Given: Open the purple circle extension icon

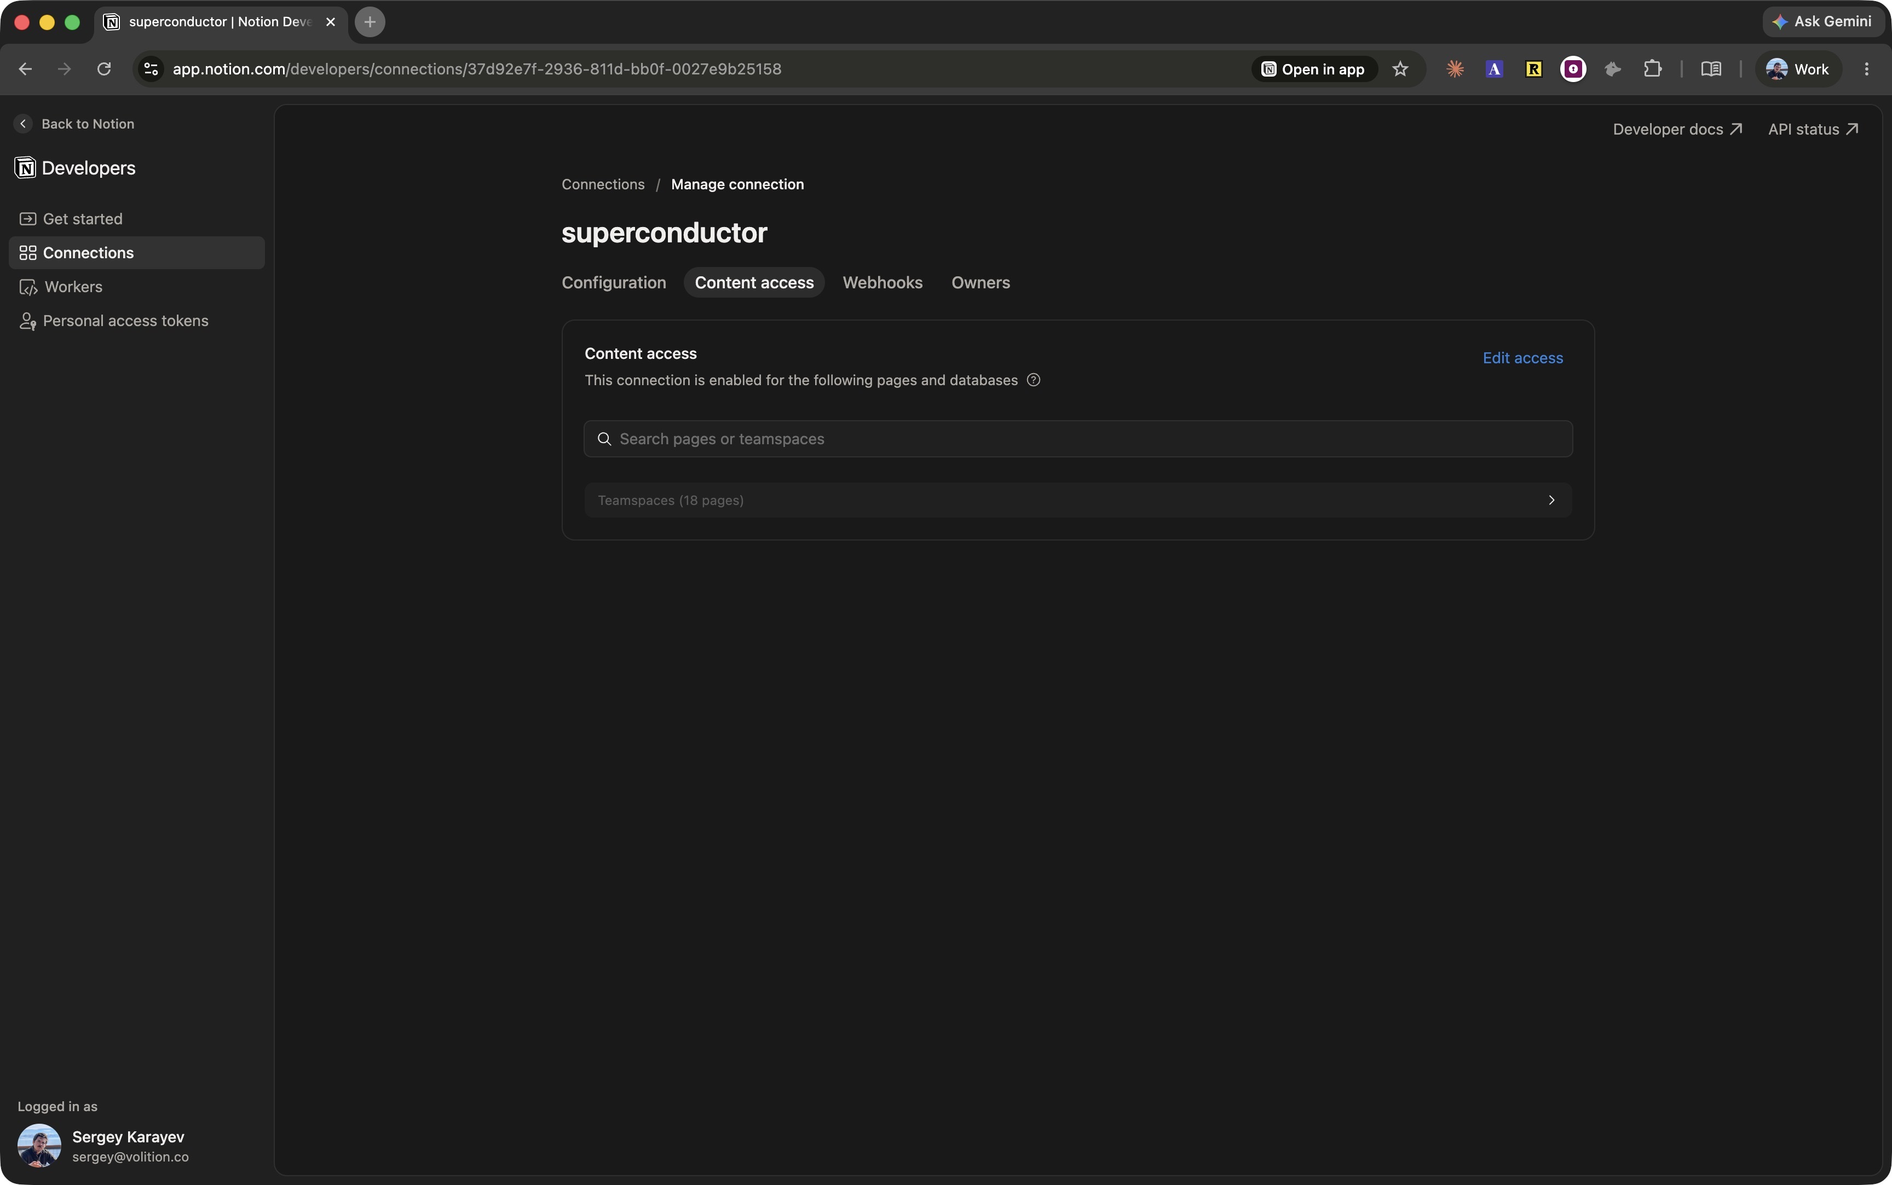Looking at the screenshot, I should 1573,69.
